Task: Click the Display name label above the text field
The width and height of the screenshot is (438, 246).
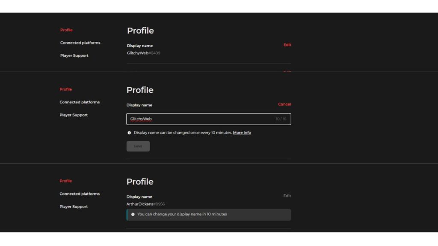Action: [x=139, y=105]
